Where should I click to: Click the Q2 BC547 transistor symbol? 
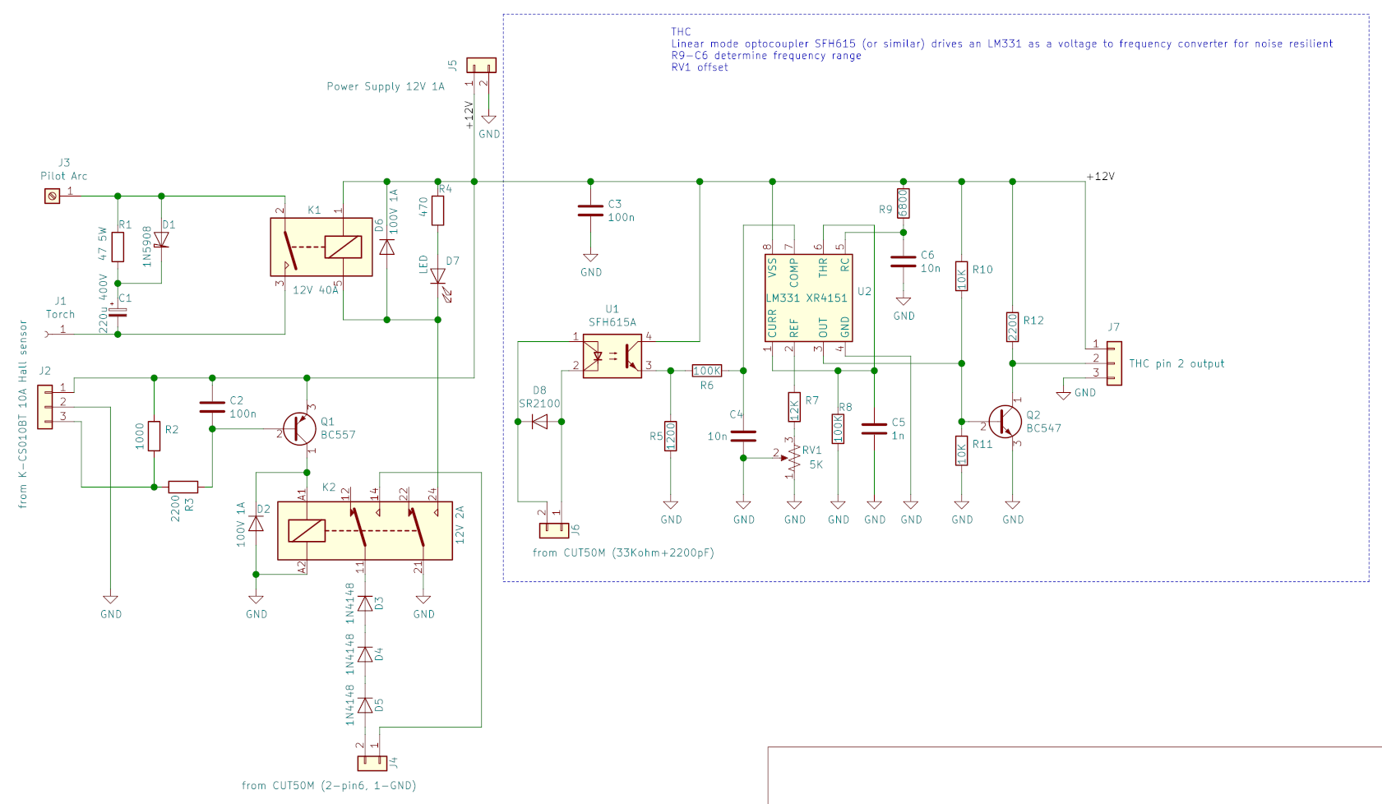1005,422
